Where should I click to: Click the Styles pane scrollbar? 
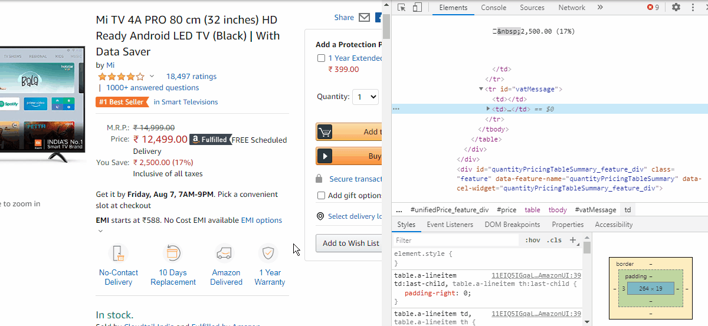[x=587, y=248]
